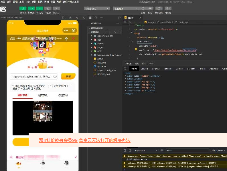This screenshot has height=171, width=227.
Task: Open the appservice context dropdown
Action: (x=146, y=150)
